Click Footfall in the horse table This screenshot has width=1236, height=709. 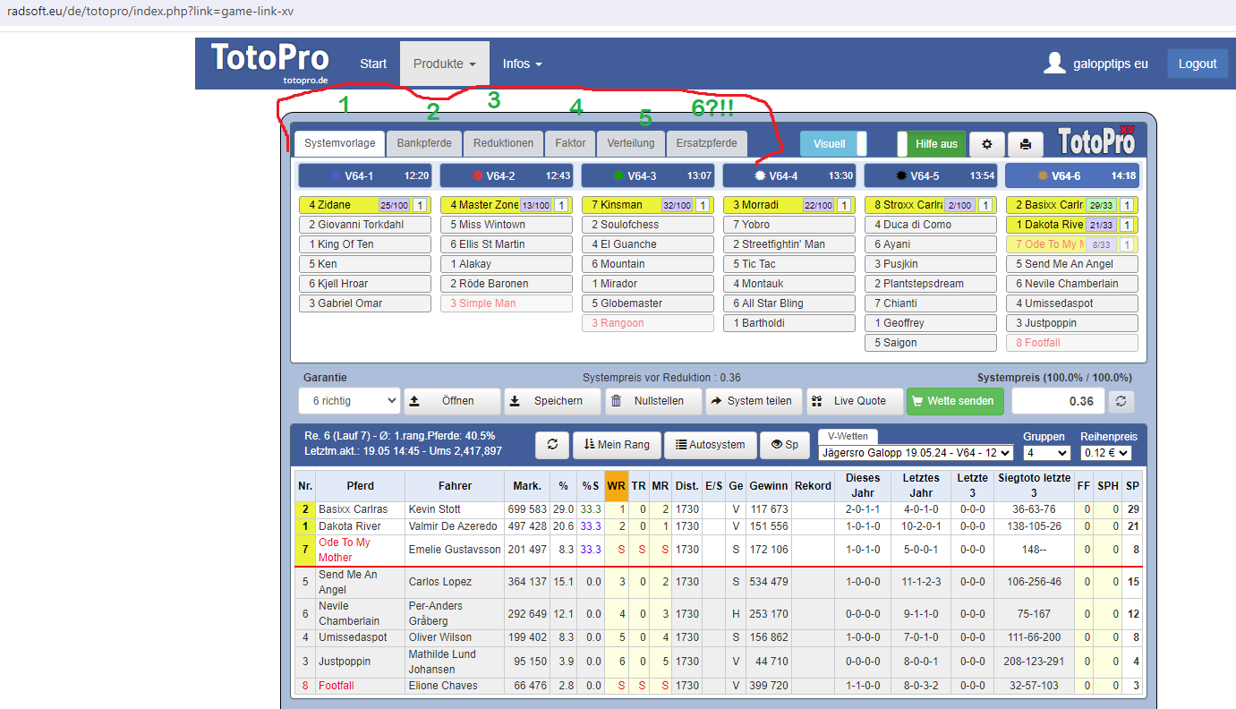(x=337, y=686)
